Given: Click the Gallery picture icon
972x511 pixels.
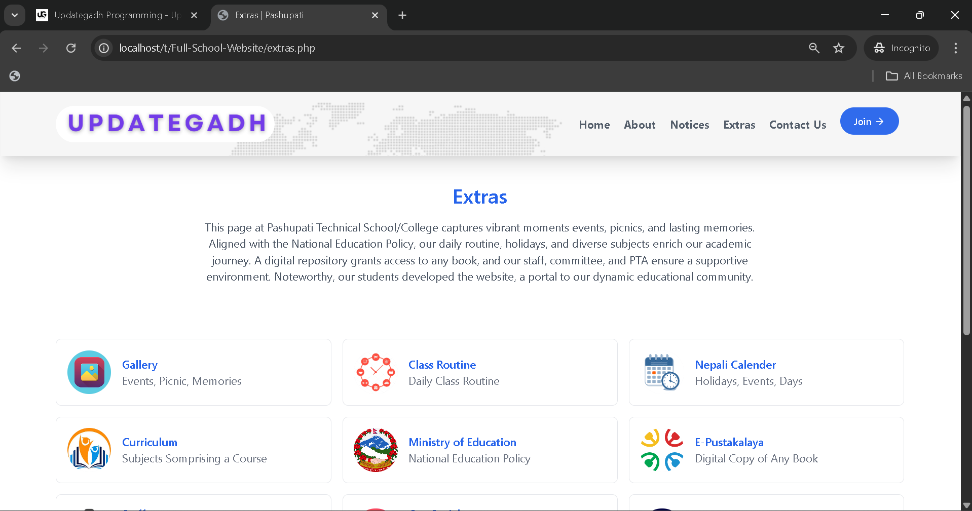Looking at the screenshot, I should pyautogui.click(x=89, y=372).
